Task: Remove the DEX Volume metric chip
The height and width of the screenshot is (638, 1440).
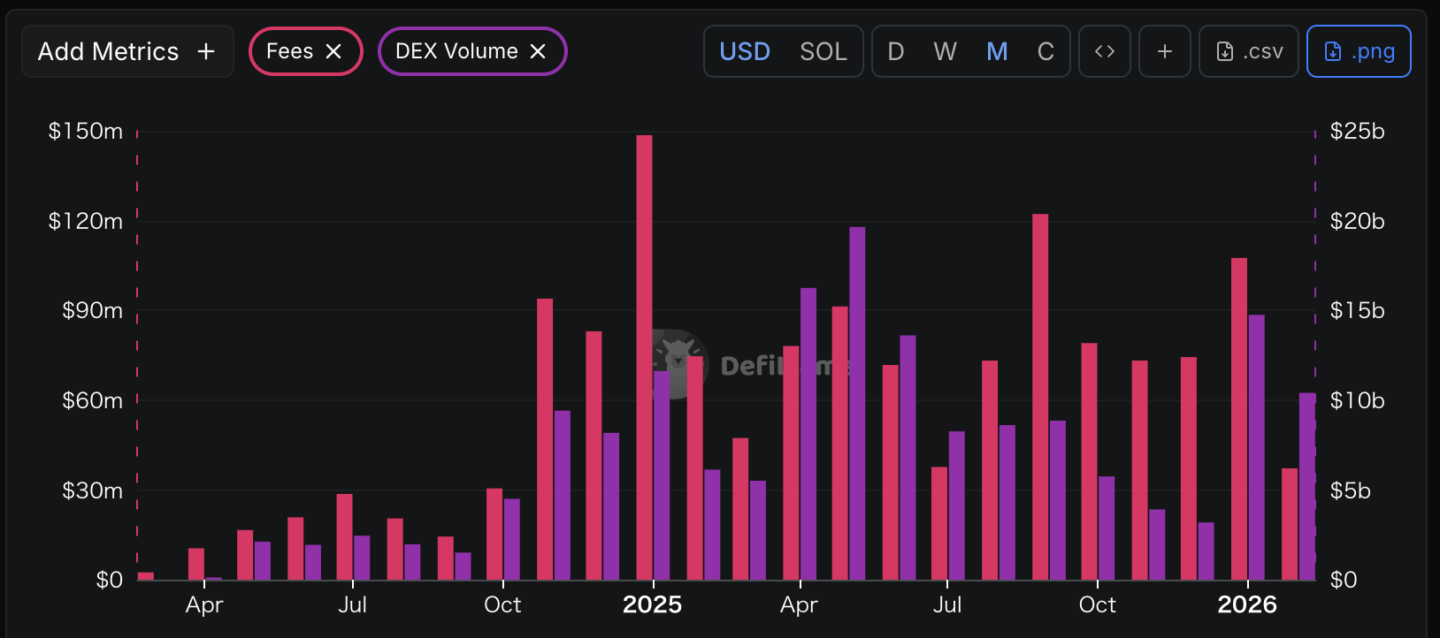Action: tap(538, 51)
